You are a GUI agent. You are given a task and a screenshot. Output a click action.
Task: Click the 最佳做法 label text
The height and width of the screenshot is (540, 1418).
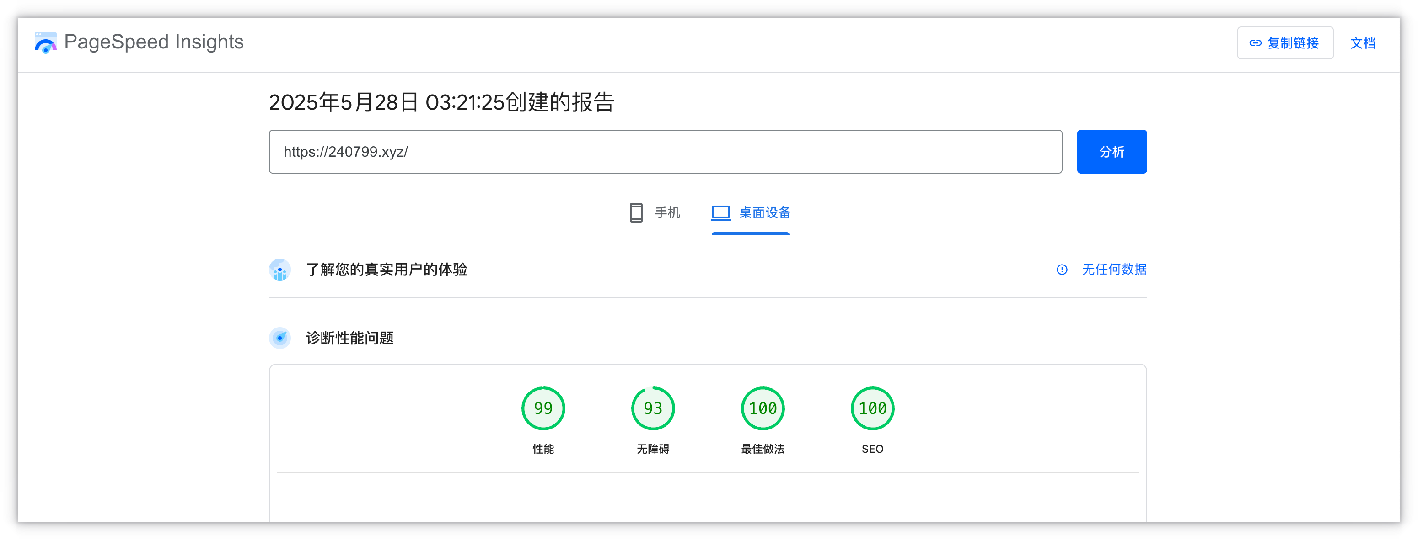point(763,449)
